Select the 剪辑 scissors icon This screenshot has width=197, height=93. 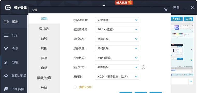tap(6, 62)
